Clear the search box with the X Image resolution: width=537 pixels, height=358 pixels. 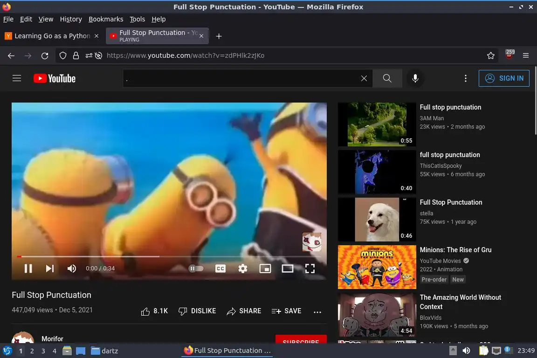click(x=364, y=78)
